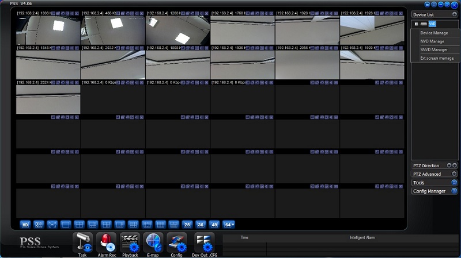Collapse PTZ Direction with the minus button
Screen dimensions: 461x258
[449, 165]
